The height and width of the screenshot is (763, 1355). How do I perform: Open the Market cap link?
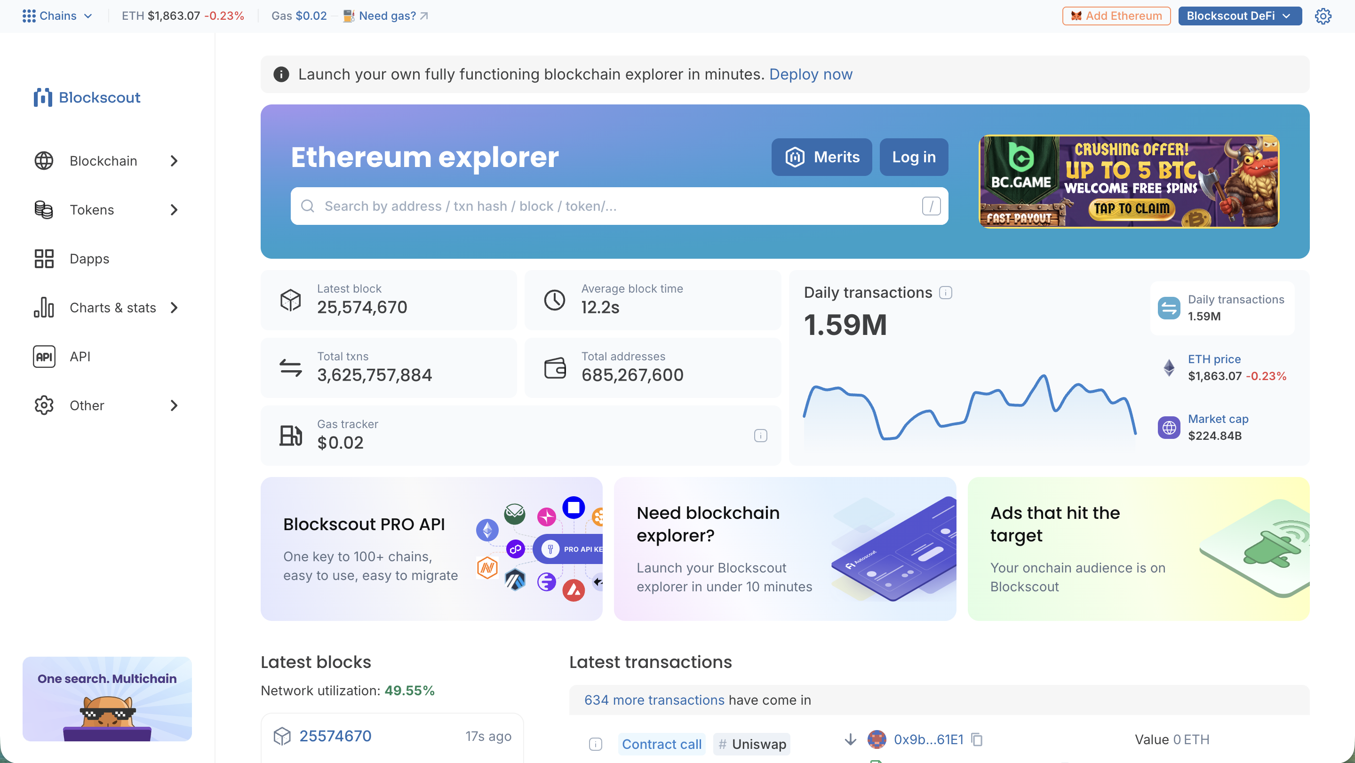point(1218,419)
